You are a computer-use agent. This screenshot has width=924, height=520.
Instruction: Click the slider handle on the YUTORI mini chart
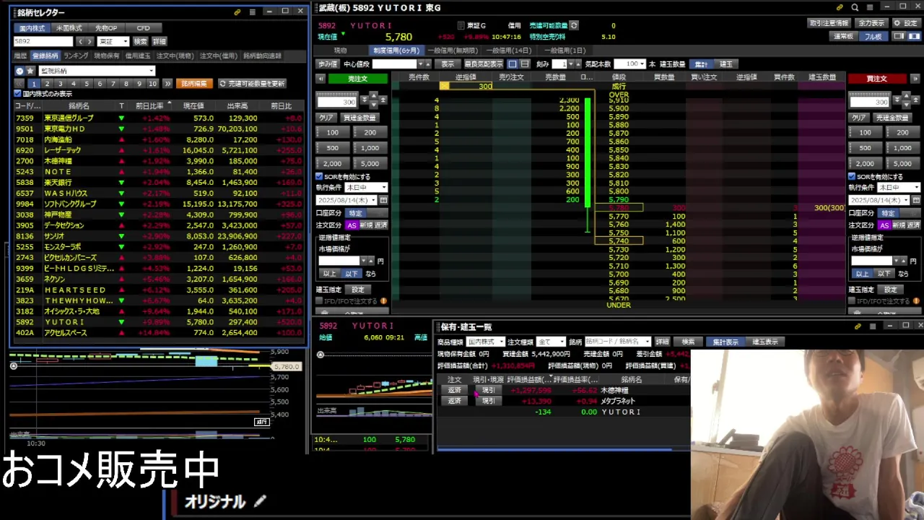321,355
